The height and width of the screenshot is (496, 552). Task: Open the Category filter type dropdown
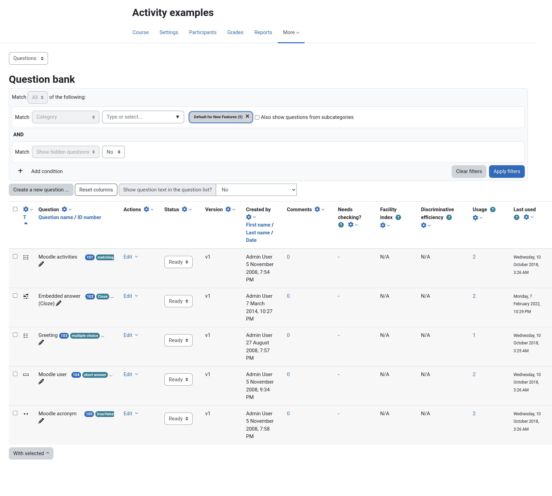66,117
